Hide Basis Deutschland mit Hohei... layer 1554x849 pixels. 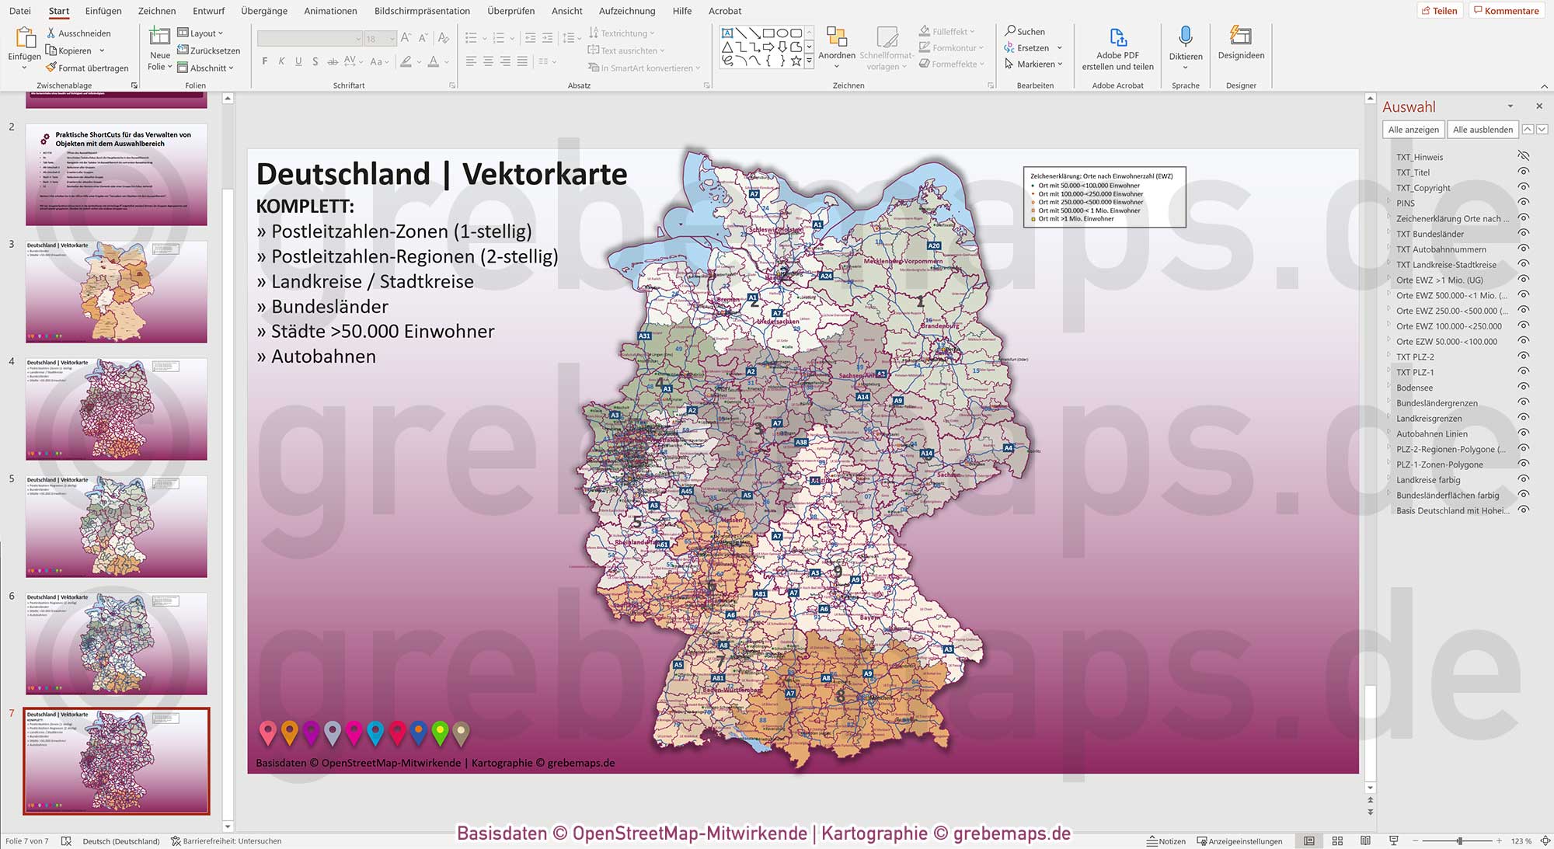click(1523, 510)
